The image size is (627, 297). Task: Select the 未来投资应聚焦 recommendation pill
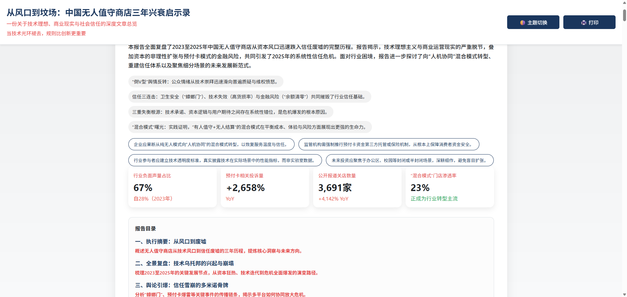point(410,160)
